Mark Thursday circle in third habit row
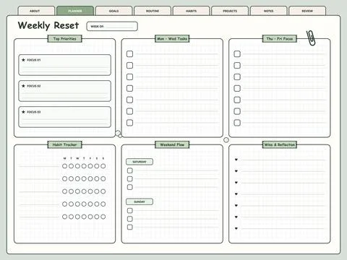 [84, 191]
